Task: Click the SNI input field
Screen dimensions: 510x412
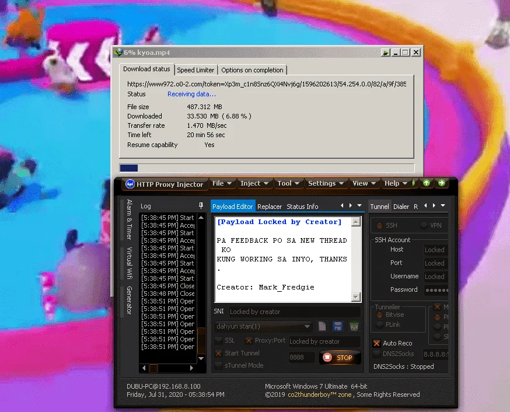Action: [294, 312]
